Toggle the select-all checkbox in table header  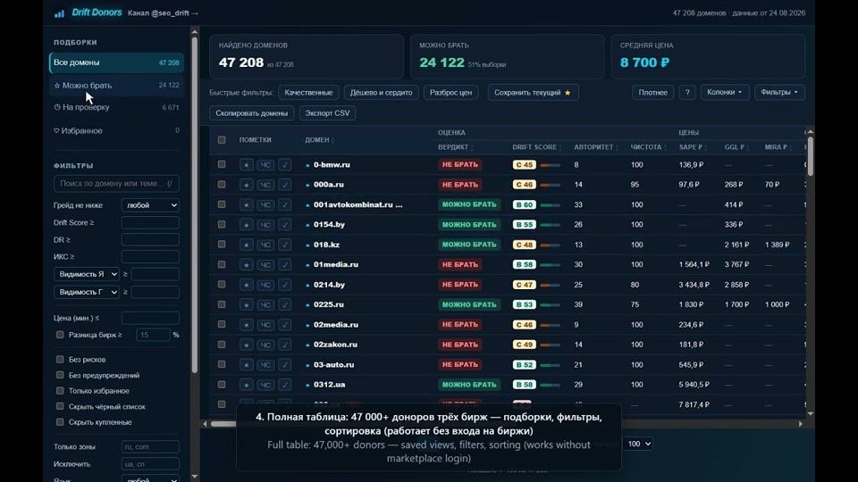222,140
